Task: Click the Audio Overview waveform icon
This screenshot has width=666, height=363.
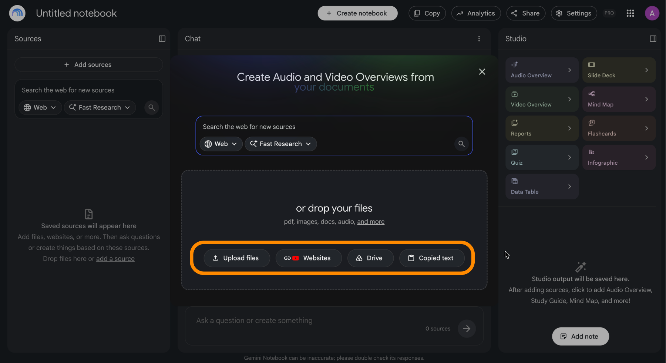Action: click(x=514, y=64)
